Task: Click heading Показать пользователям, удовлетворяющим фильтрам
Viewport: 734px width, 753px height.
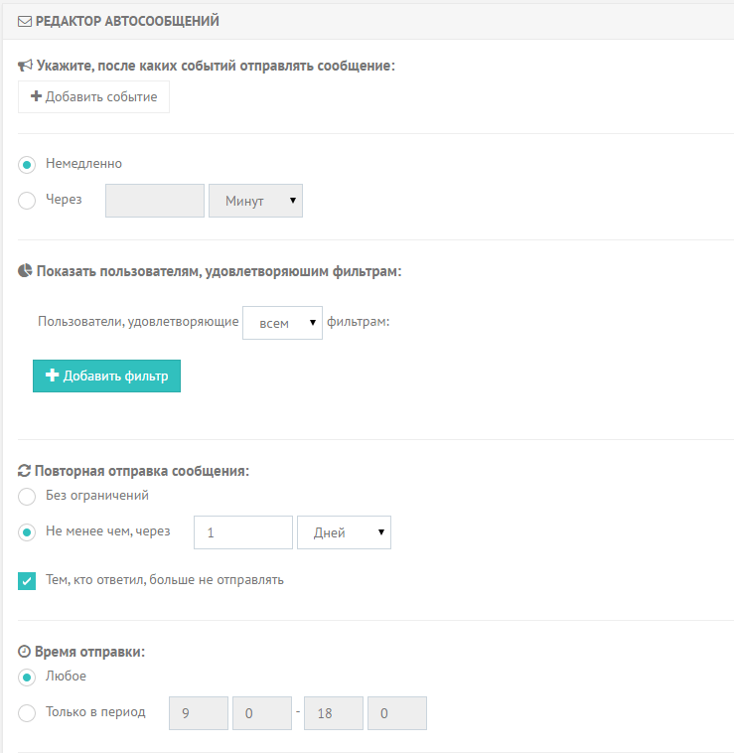Action: [x=219, y=271]
